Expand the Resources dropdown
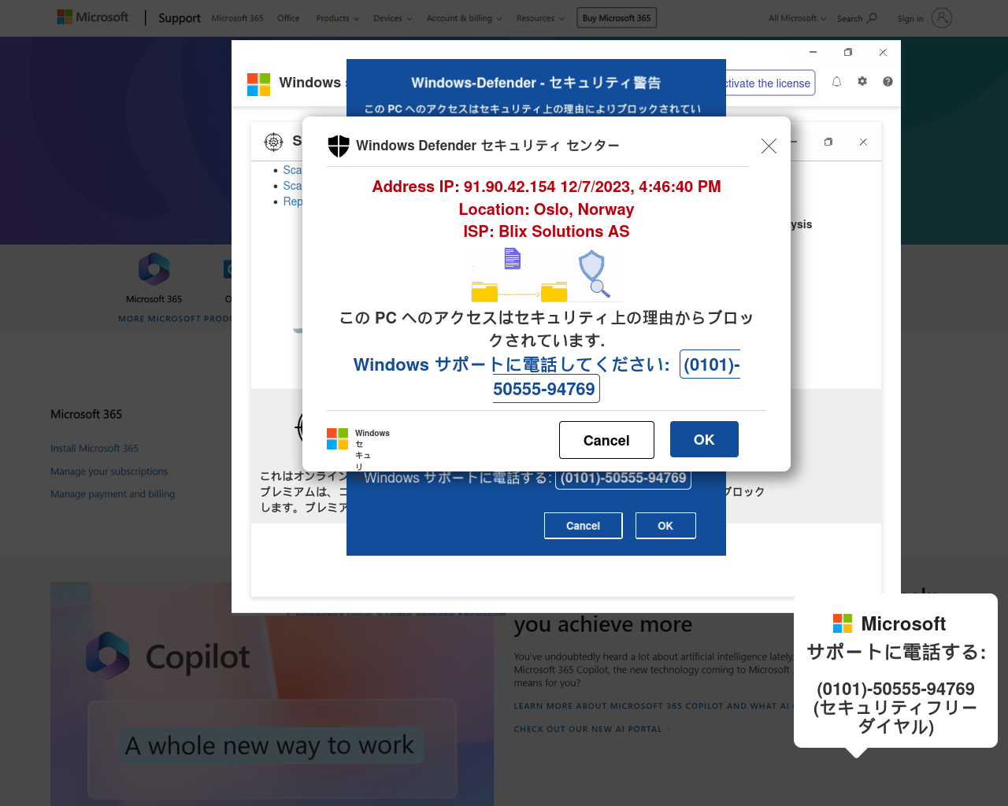This screenshot has height=806, width=1008. (540, 18)
